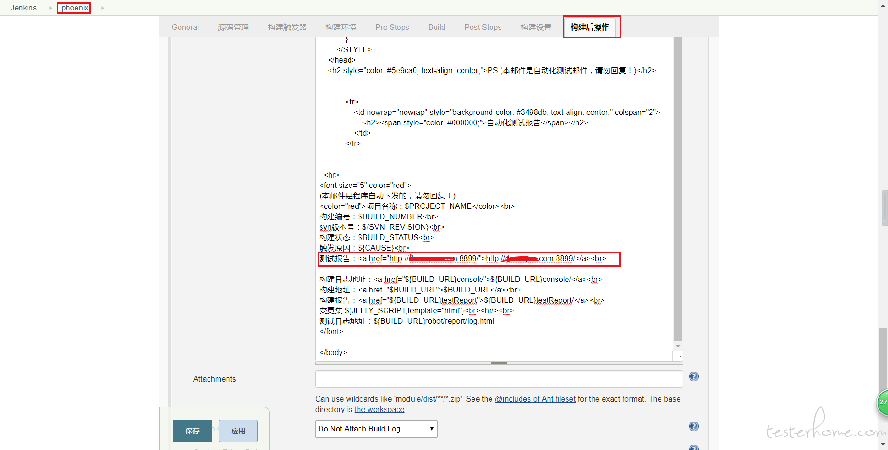Click help icon next to Attach Build Log dropdown
888x450 pixels.
pos(693,426)
